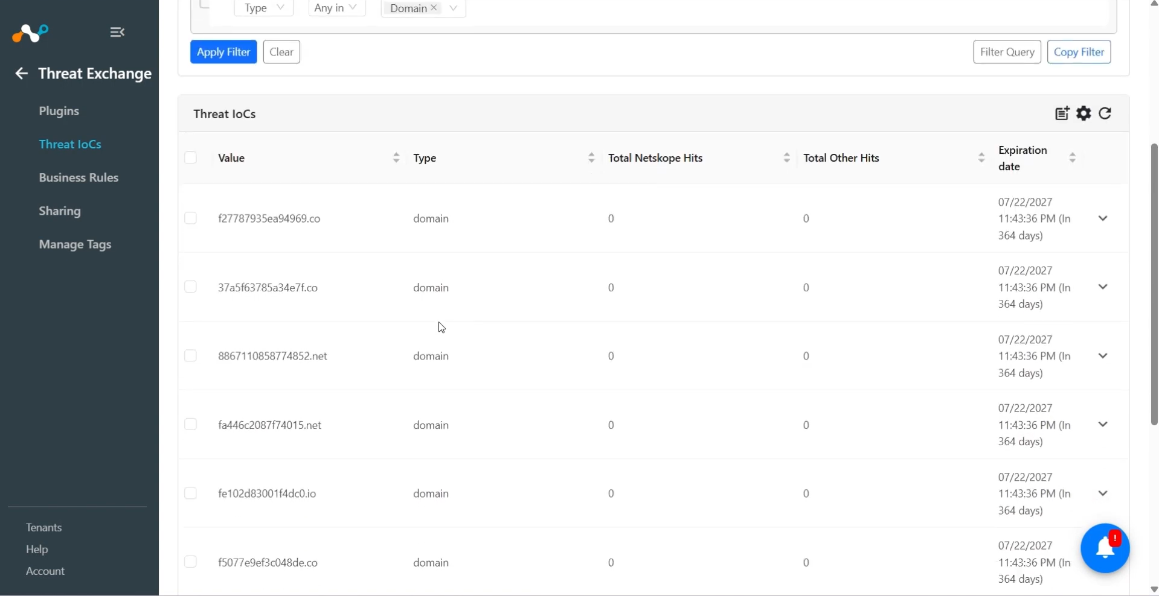Screen dimensions: 1159x596
Task: Expand row 8867110858774852.net details
Action: [1103, 356]
